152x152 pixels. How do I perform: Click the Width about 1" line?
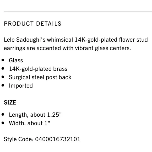[29, 123]
